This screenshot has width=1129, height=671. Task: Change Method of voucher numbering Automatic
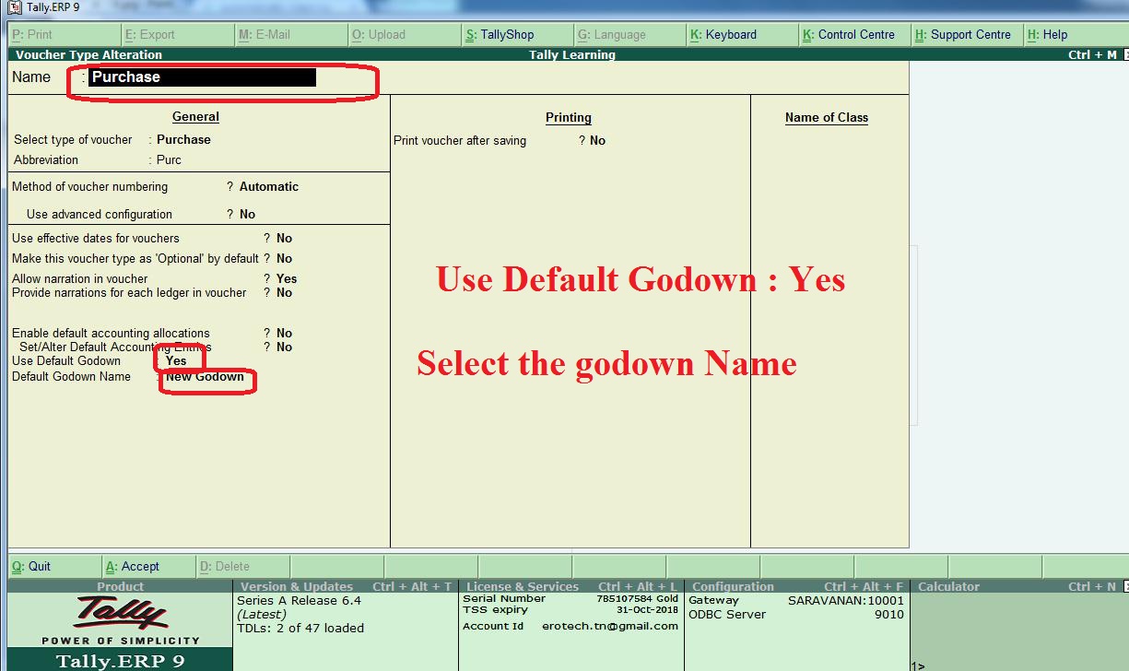pyautogui.click(x=269, y=187)
